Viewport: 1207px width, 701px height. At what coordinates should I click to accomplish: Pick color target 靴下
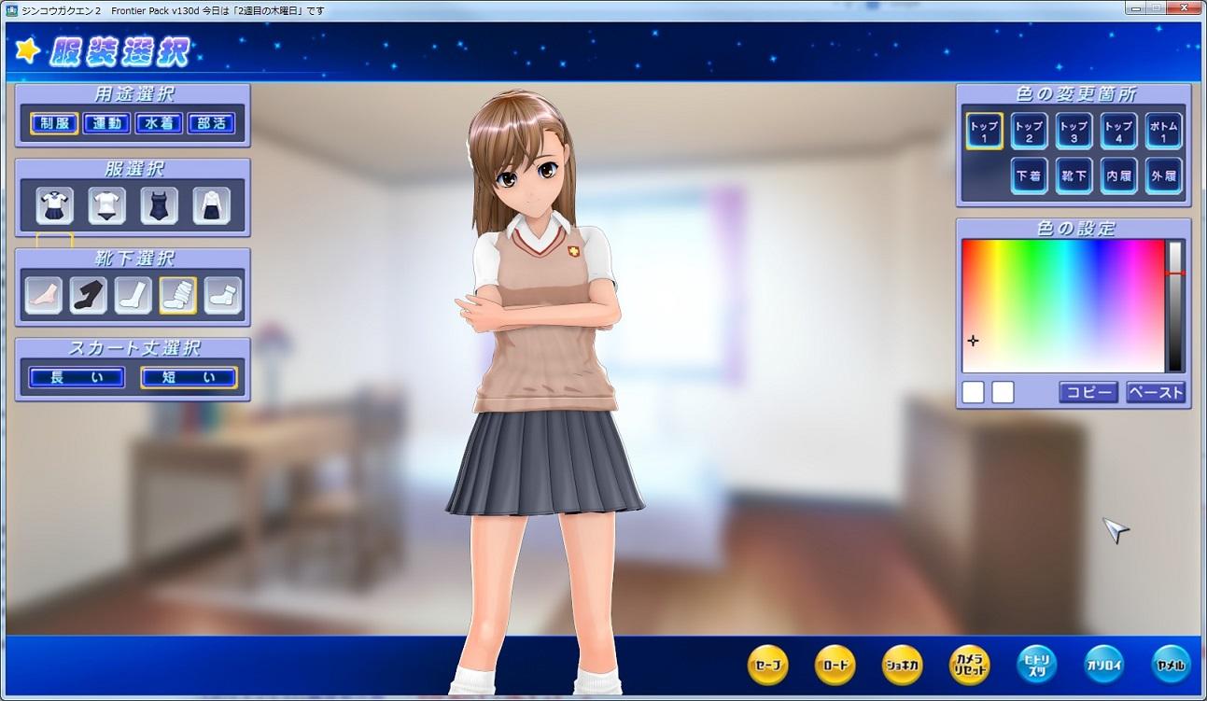click(1074, 175)
